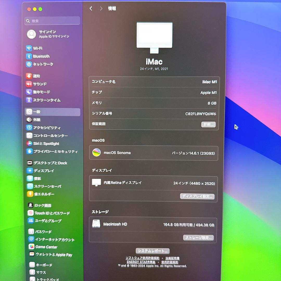Open ネットワーク settings from the sidebar
This screenshot has height=281, width=281.
(29, 64)
